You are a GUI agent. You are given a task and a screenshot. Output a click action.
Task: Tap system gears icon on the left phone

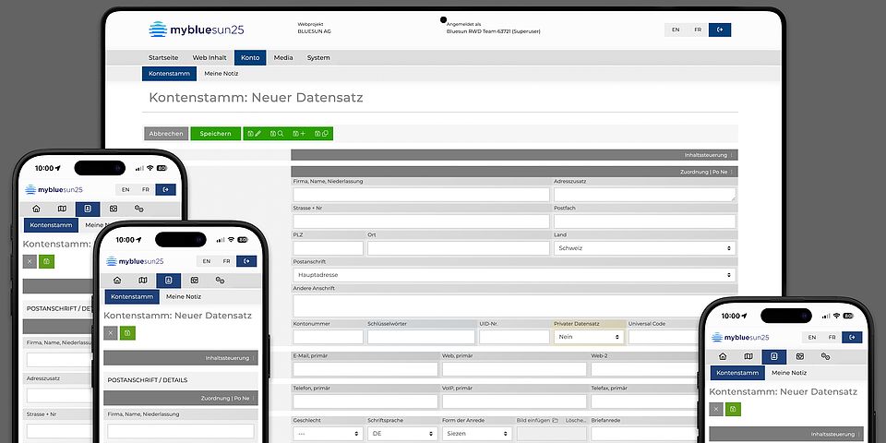tap(139, 209)
